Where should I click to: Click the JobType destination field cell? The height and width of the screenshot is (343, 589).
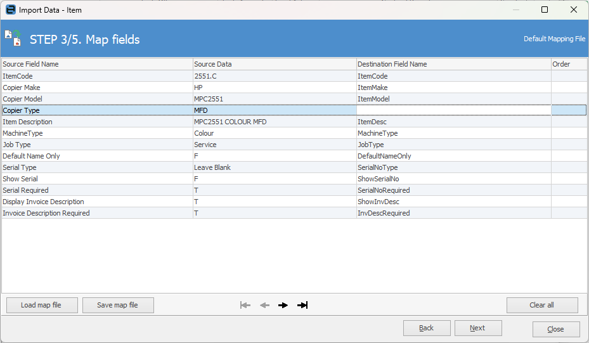[454, 145]
